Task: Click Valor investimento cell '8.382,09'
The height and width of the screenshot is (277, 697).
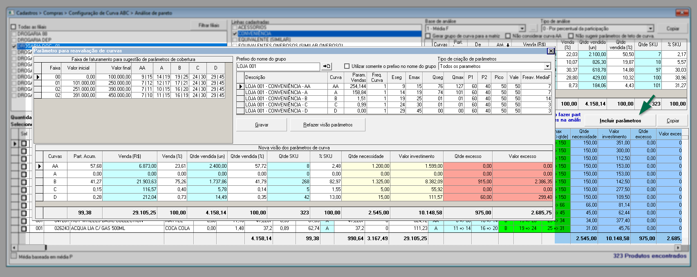Action: (417, 182)
